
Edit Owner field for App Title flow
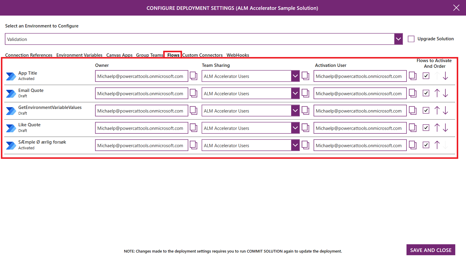pos(142,76)
